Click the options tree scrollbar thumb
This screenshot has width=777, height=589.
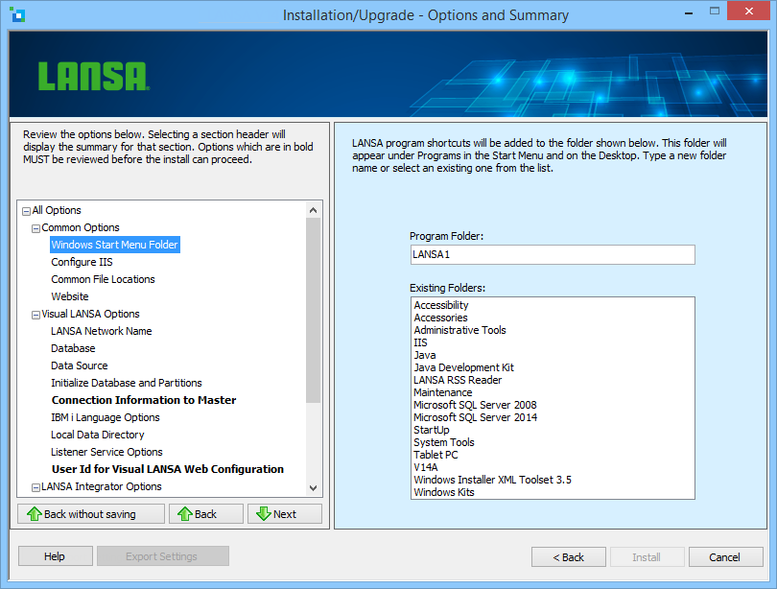point(313,310)
